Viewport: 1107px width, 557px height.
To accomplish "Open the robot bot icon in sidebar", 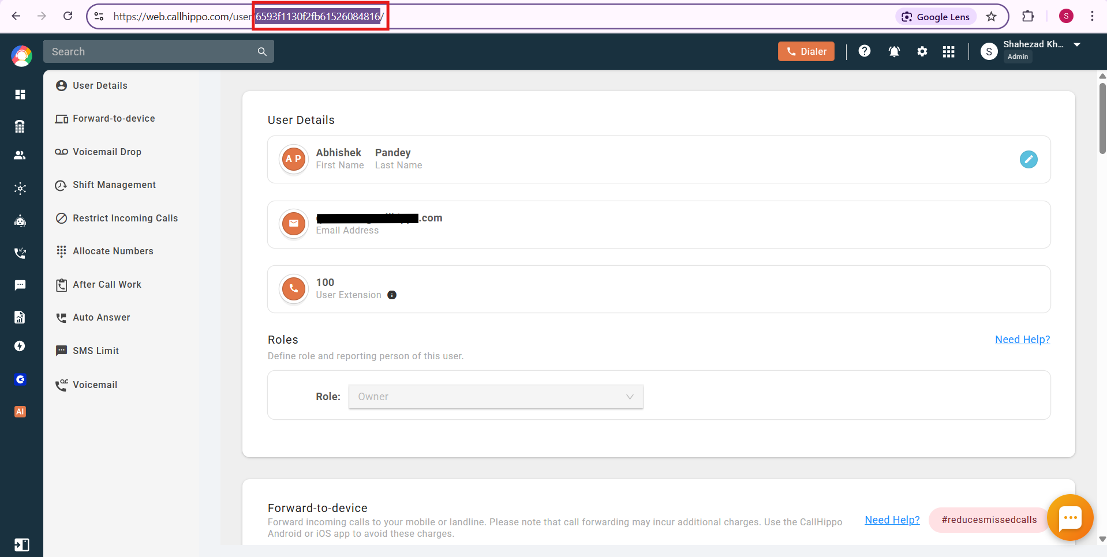I will click(x=20, y=221).
